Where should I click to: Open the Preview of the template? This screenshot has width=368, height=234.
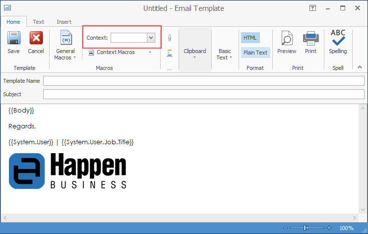point(287,43)
